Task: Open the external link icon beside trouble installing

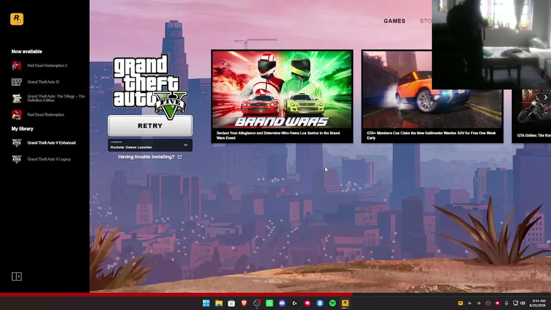Action: point(180,157)
